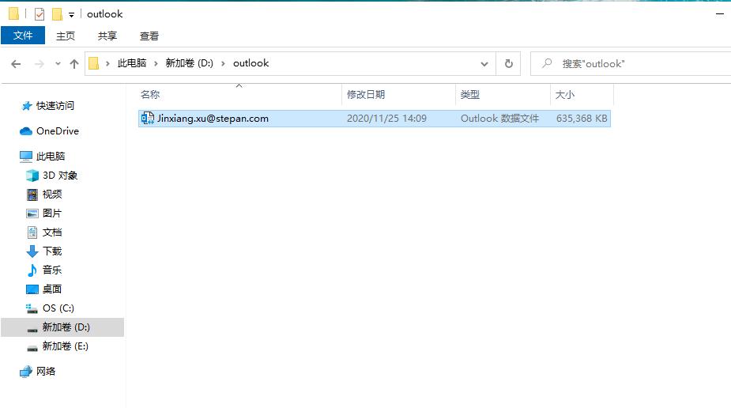731x408 pixels.
Task: Sort by the 名称 column header
Action: [x=150, y=95]
